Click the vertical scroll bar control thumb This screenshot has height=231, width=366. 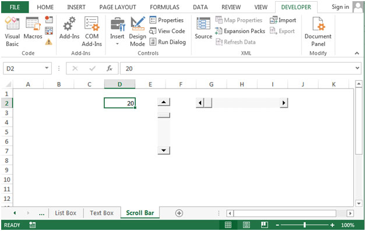[164, 115]
